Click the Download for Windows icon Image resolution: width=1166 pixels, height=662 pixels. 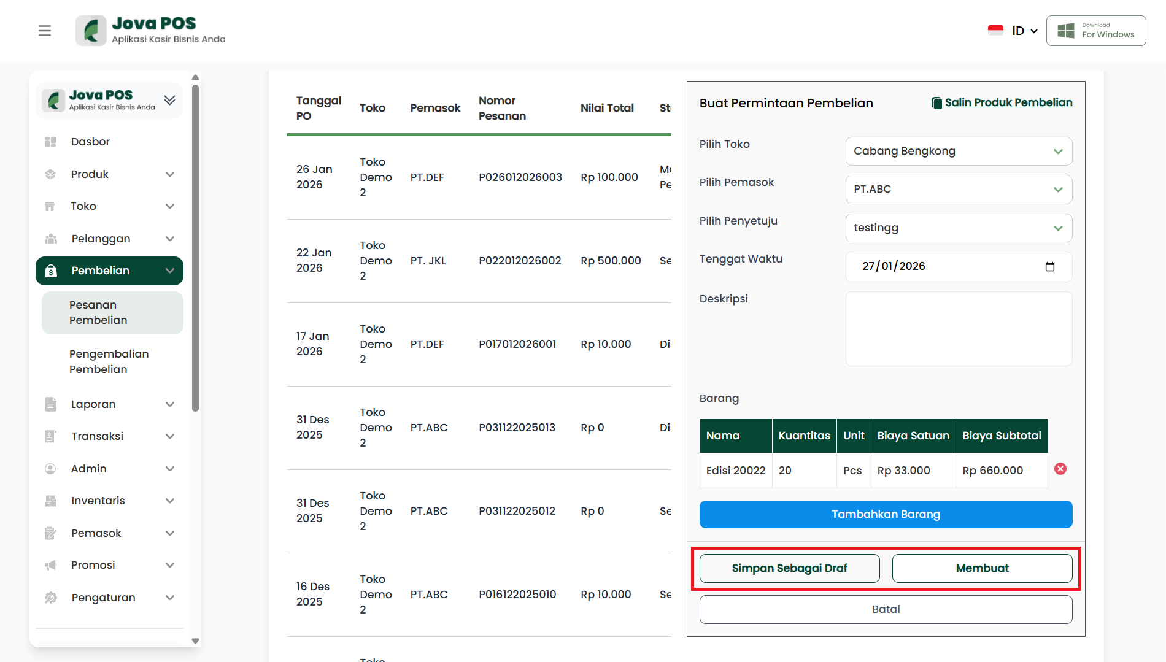pyautogui.click(x=1066, y=31)
